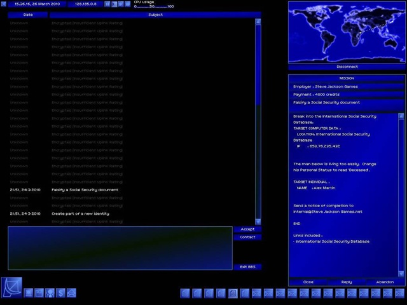Open the Send Mail envelope icon
407x305 pixels.
(x=71, y=293)
